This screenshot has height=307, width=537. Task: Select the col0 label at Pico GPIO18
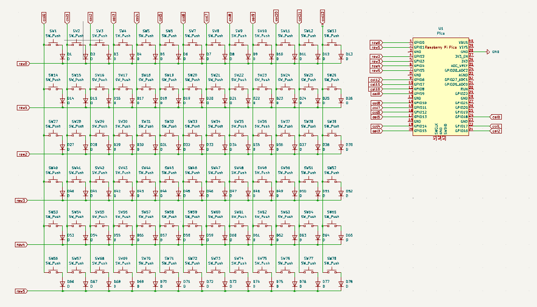click(x=496, y=117)
